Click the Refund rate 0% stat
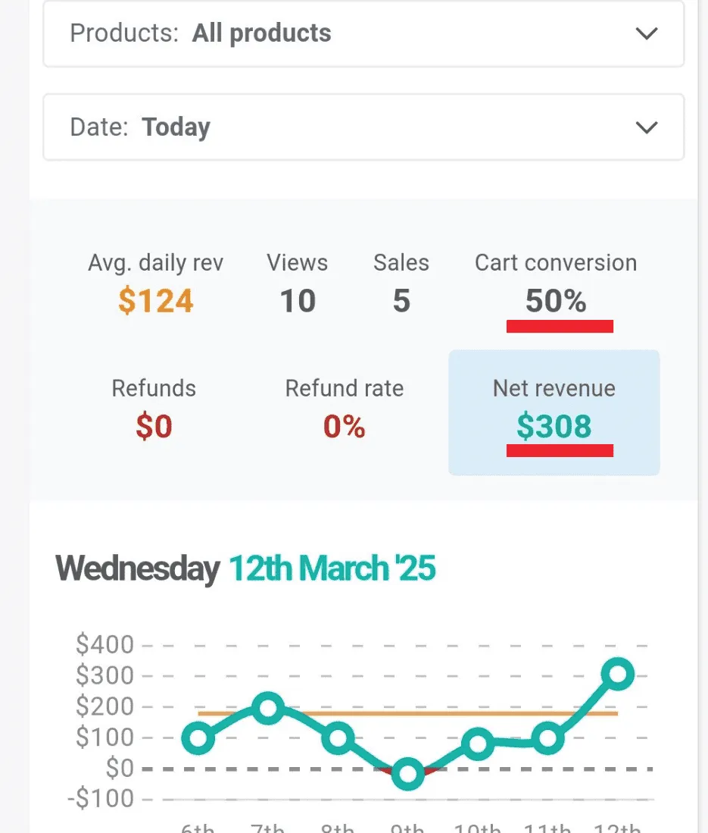708x833 pixels. (345, 410)
